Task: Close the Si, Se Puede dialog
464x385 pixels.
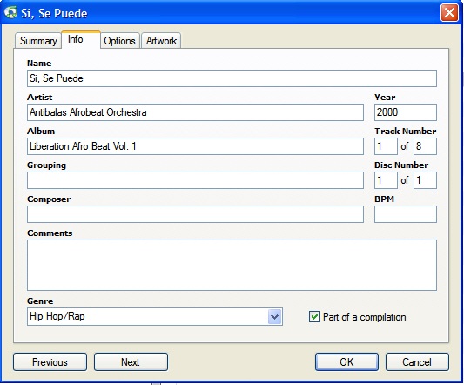Action: click(x=449, y=13)
